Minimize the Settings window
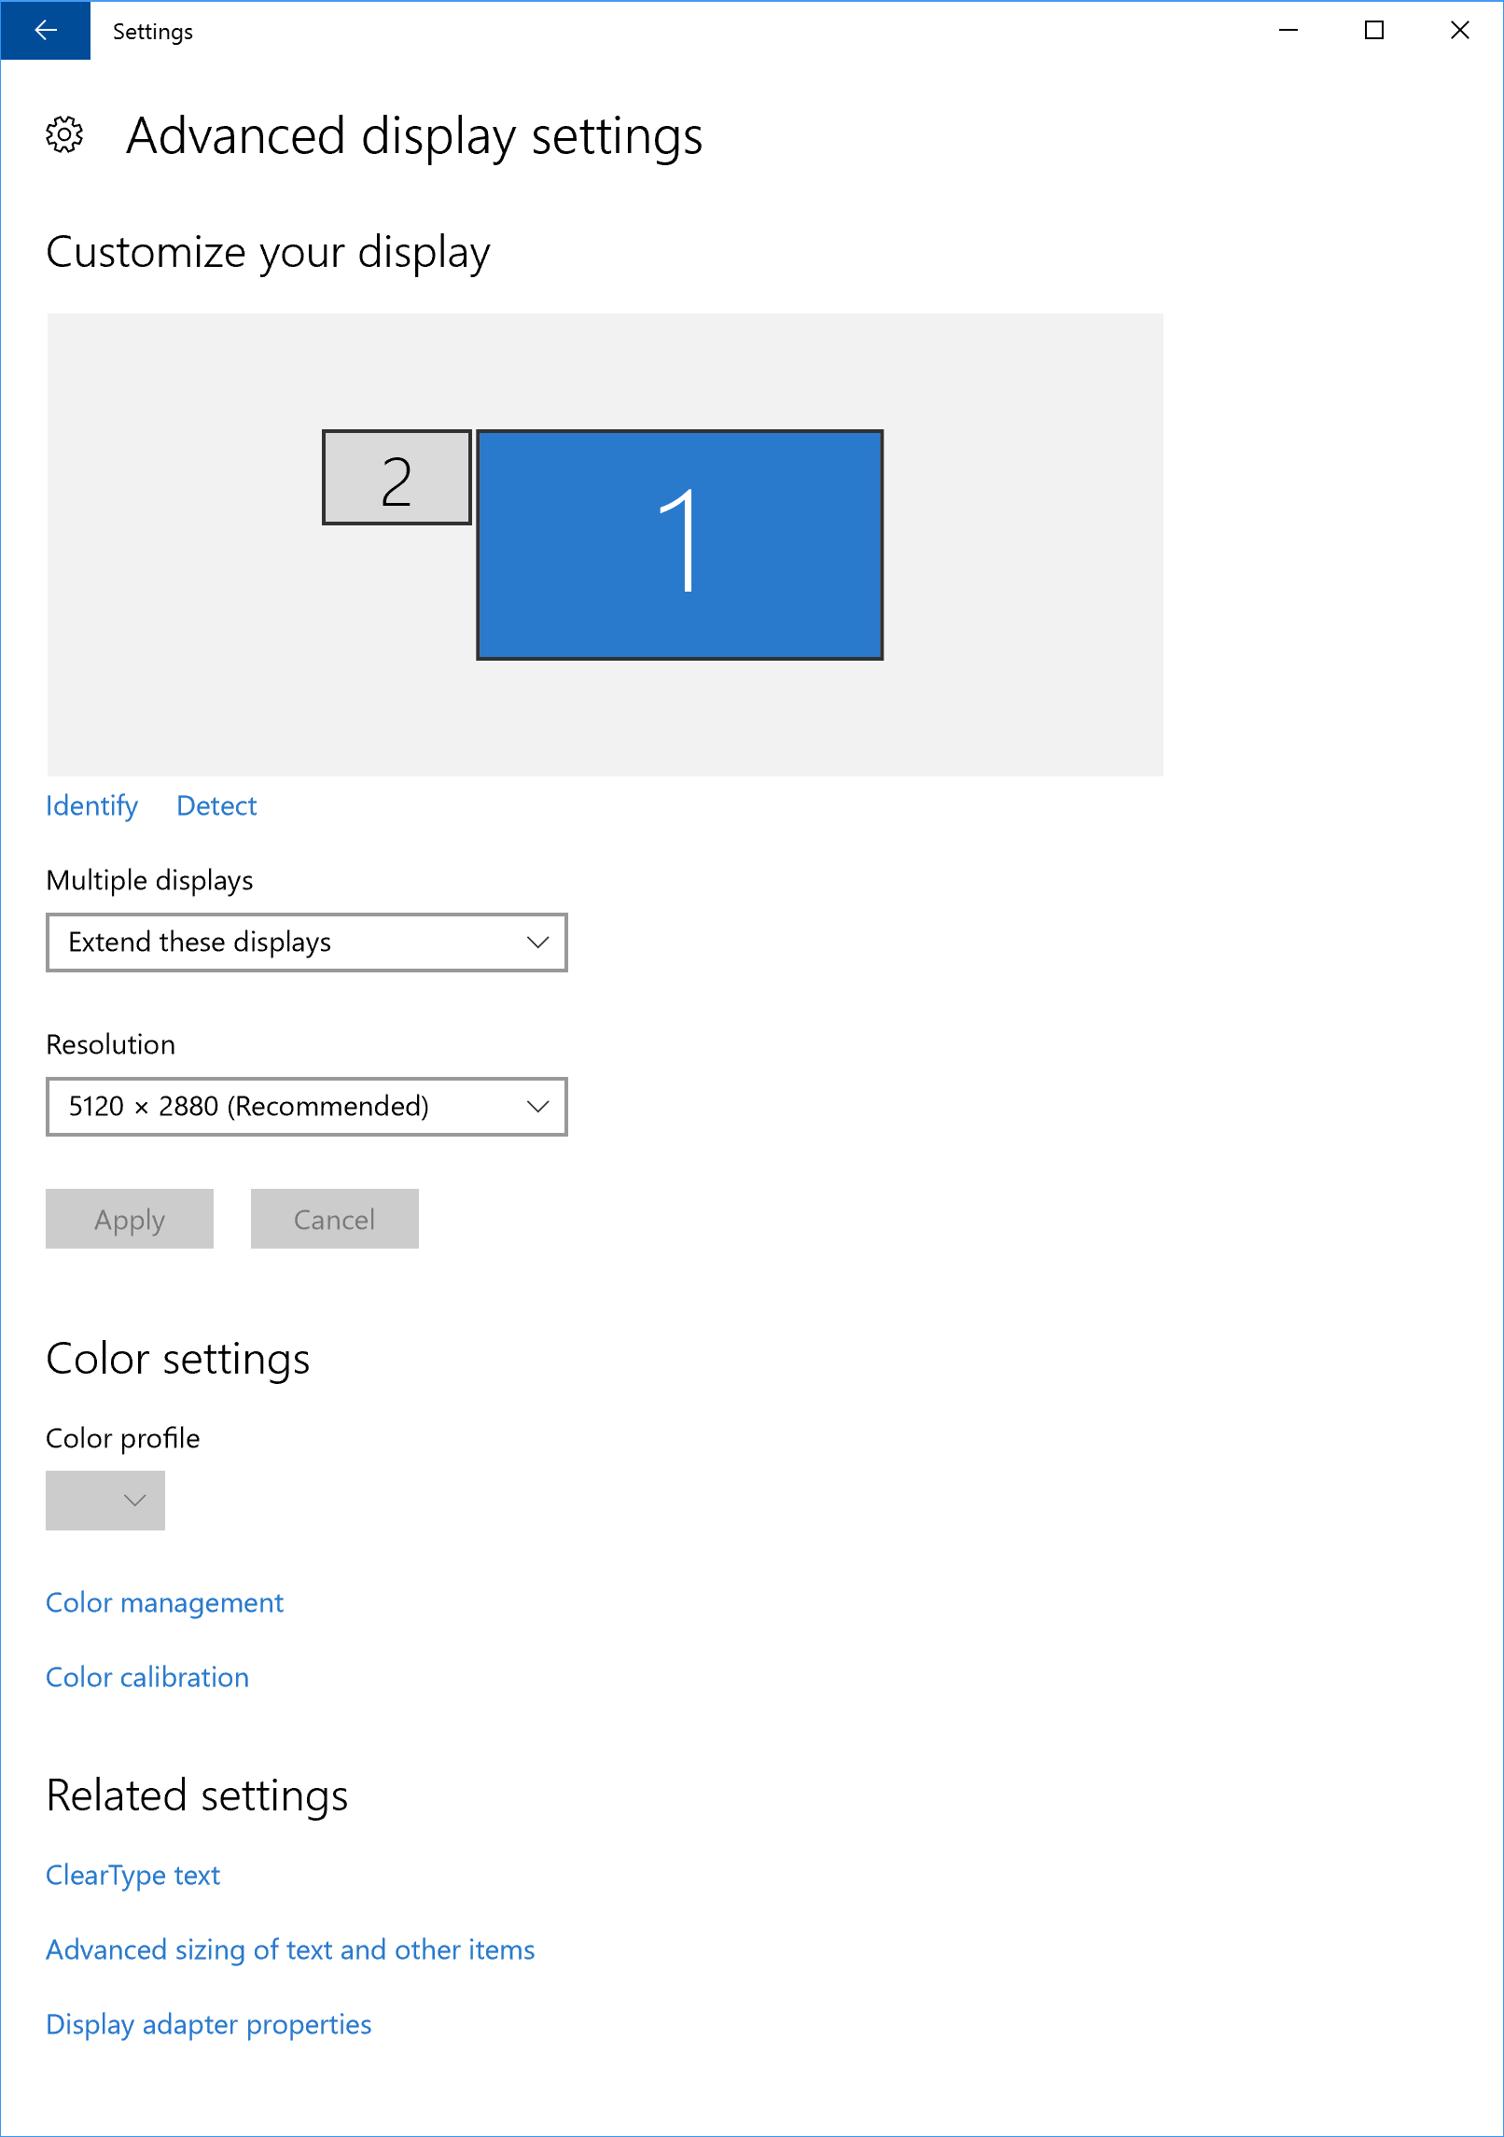 point(1288,30)
